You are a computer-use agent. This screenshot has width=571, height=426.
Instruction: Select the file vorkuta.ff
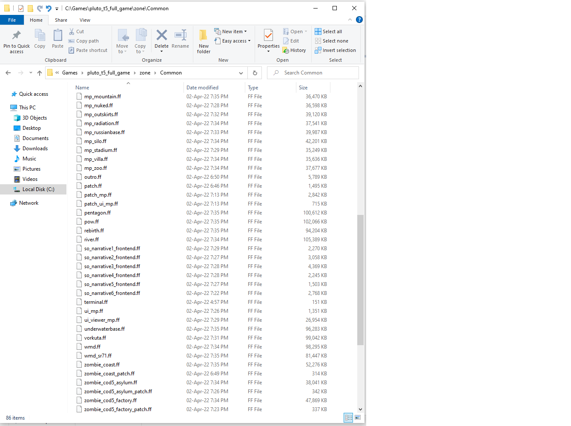point(95,338)
